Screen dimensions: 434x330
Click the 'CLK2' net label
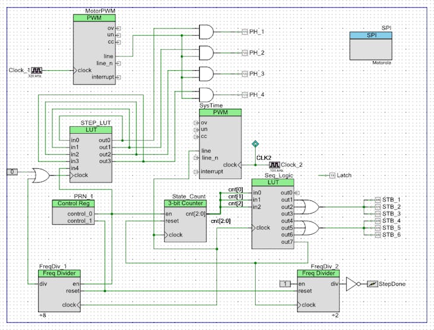[x=264, y=158]
